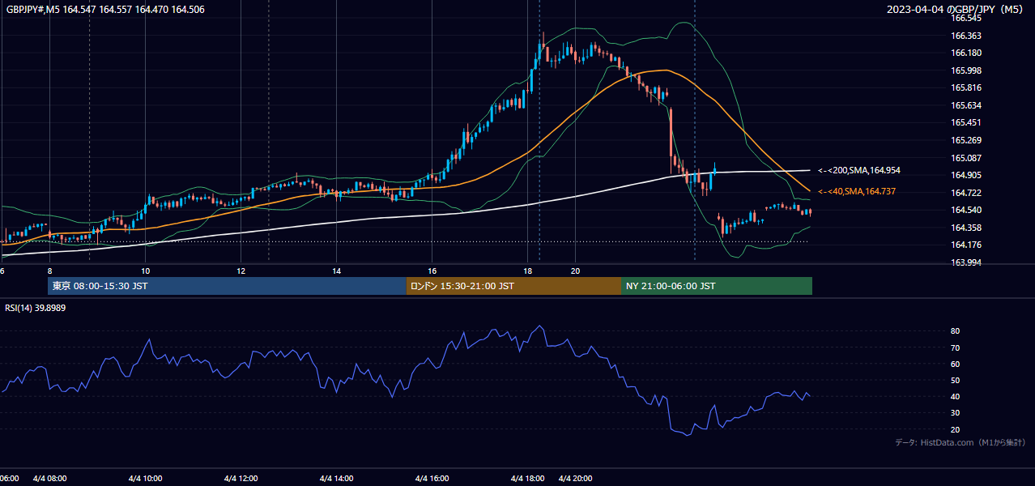This screenshot has height=486, width=1035.
Task: Click the '4/4 18:00' time axis label
Action: [528, 479]
